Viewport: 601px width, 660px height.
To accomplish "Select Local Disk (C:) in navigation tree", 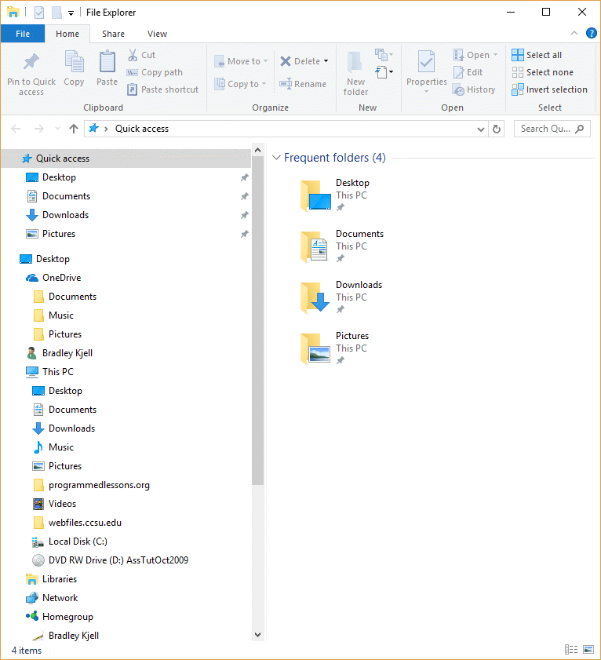I will click(77, 541).
